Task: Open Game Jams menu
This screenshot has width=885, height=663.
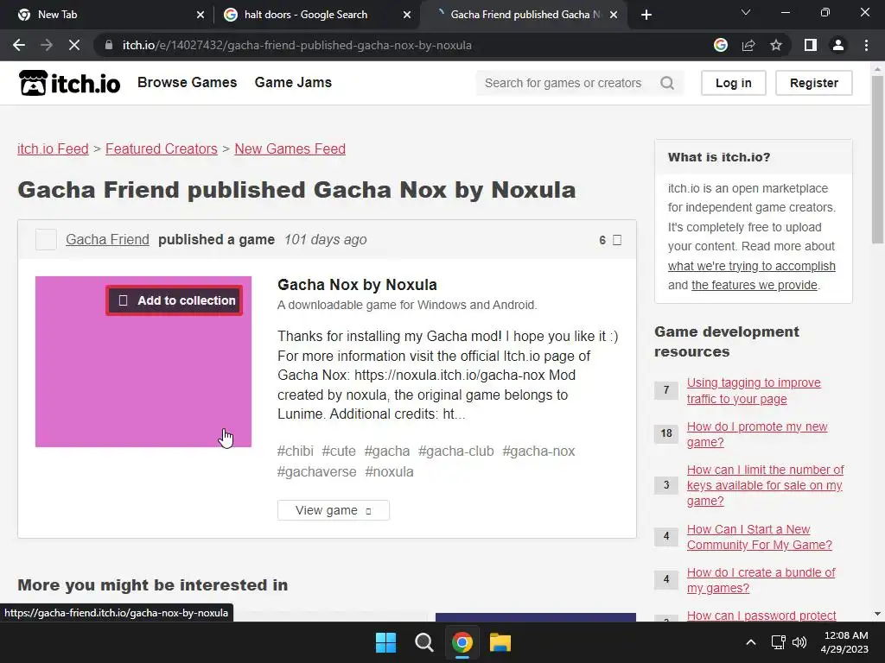Action: tap(293, 82)
